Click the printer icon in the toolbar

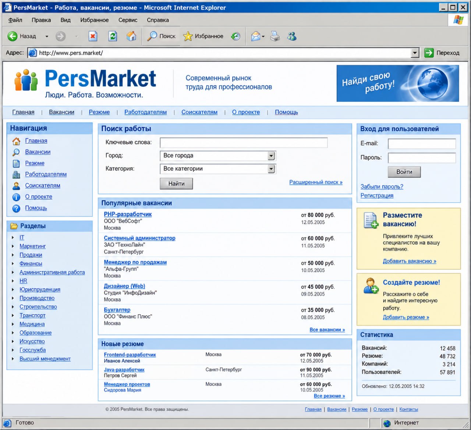(275, 36)
